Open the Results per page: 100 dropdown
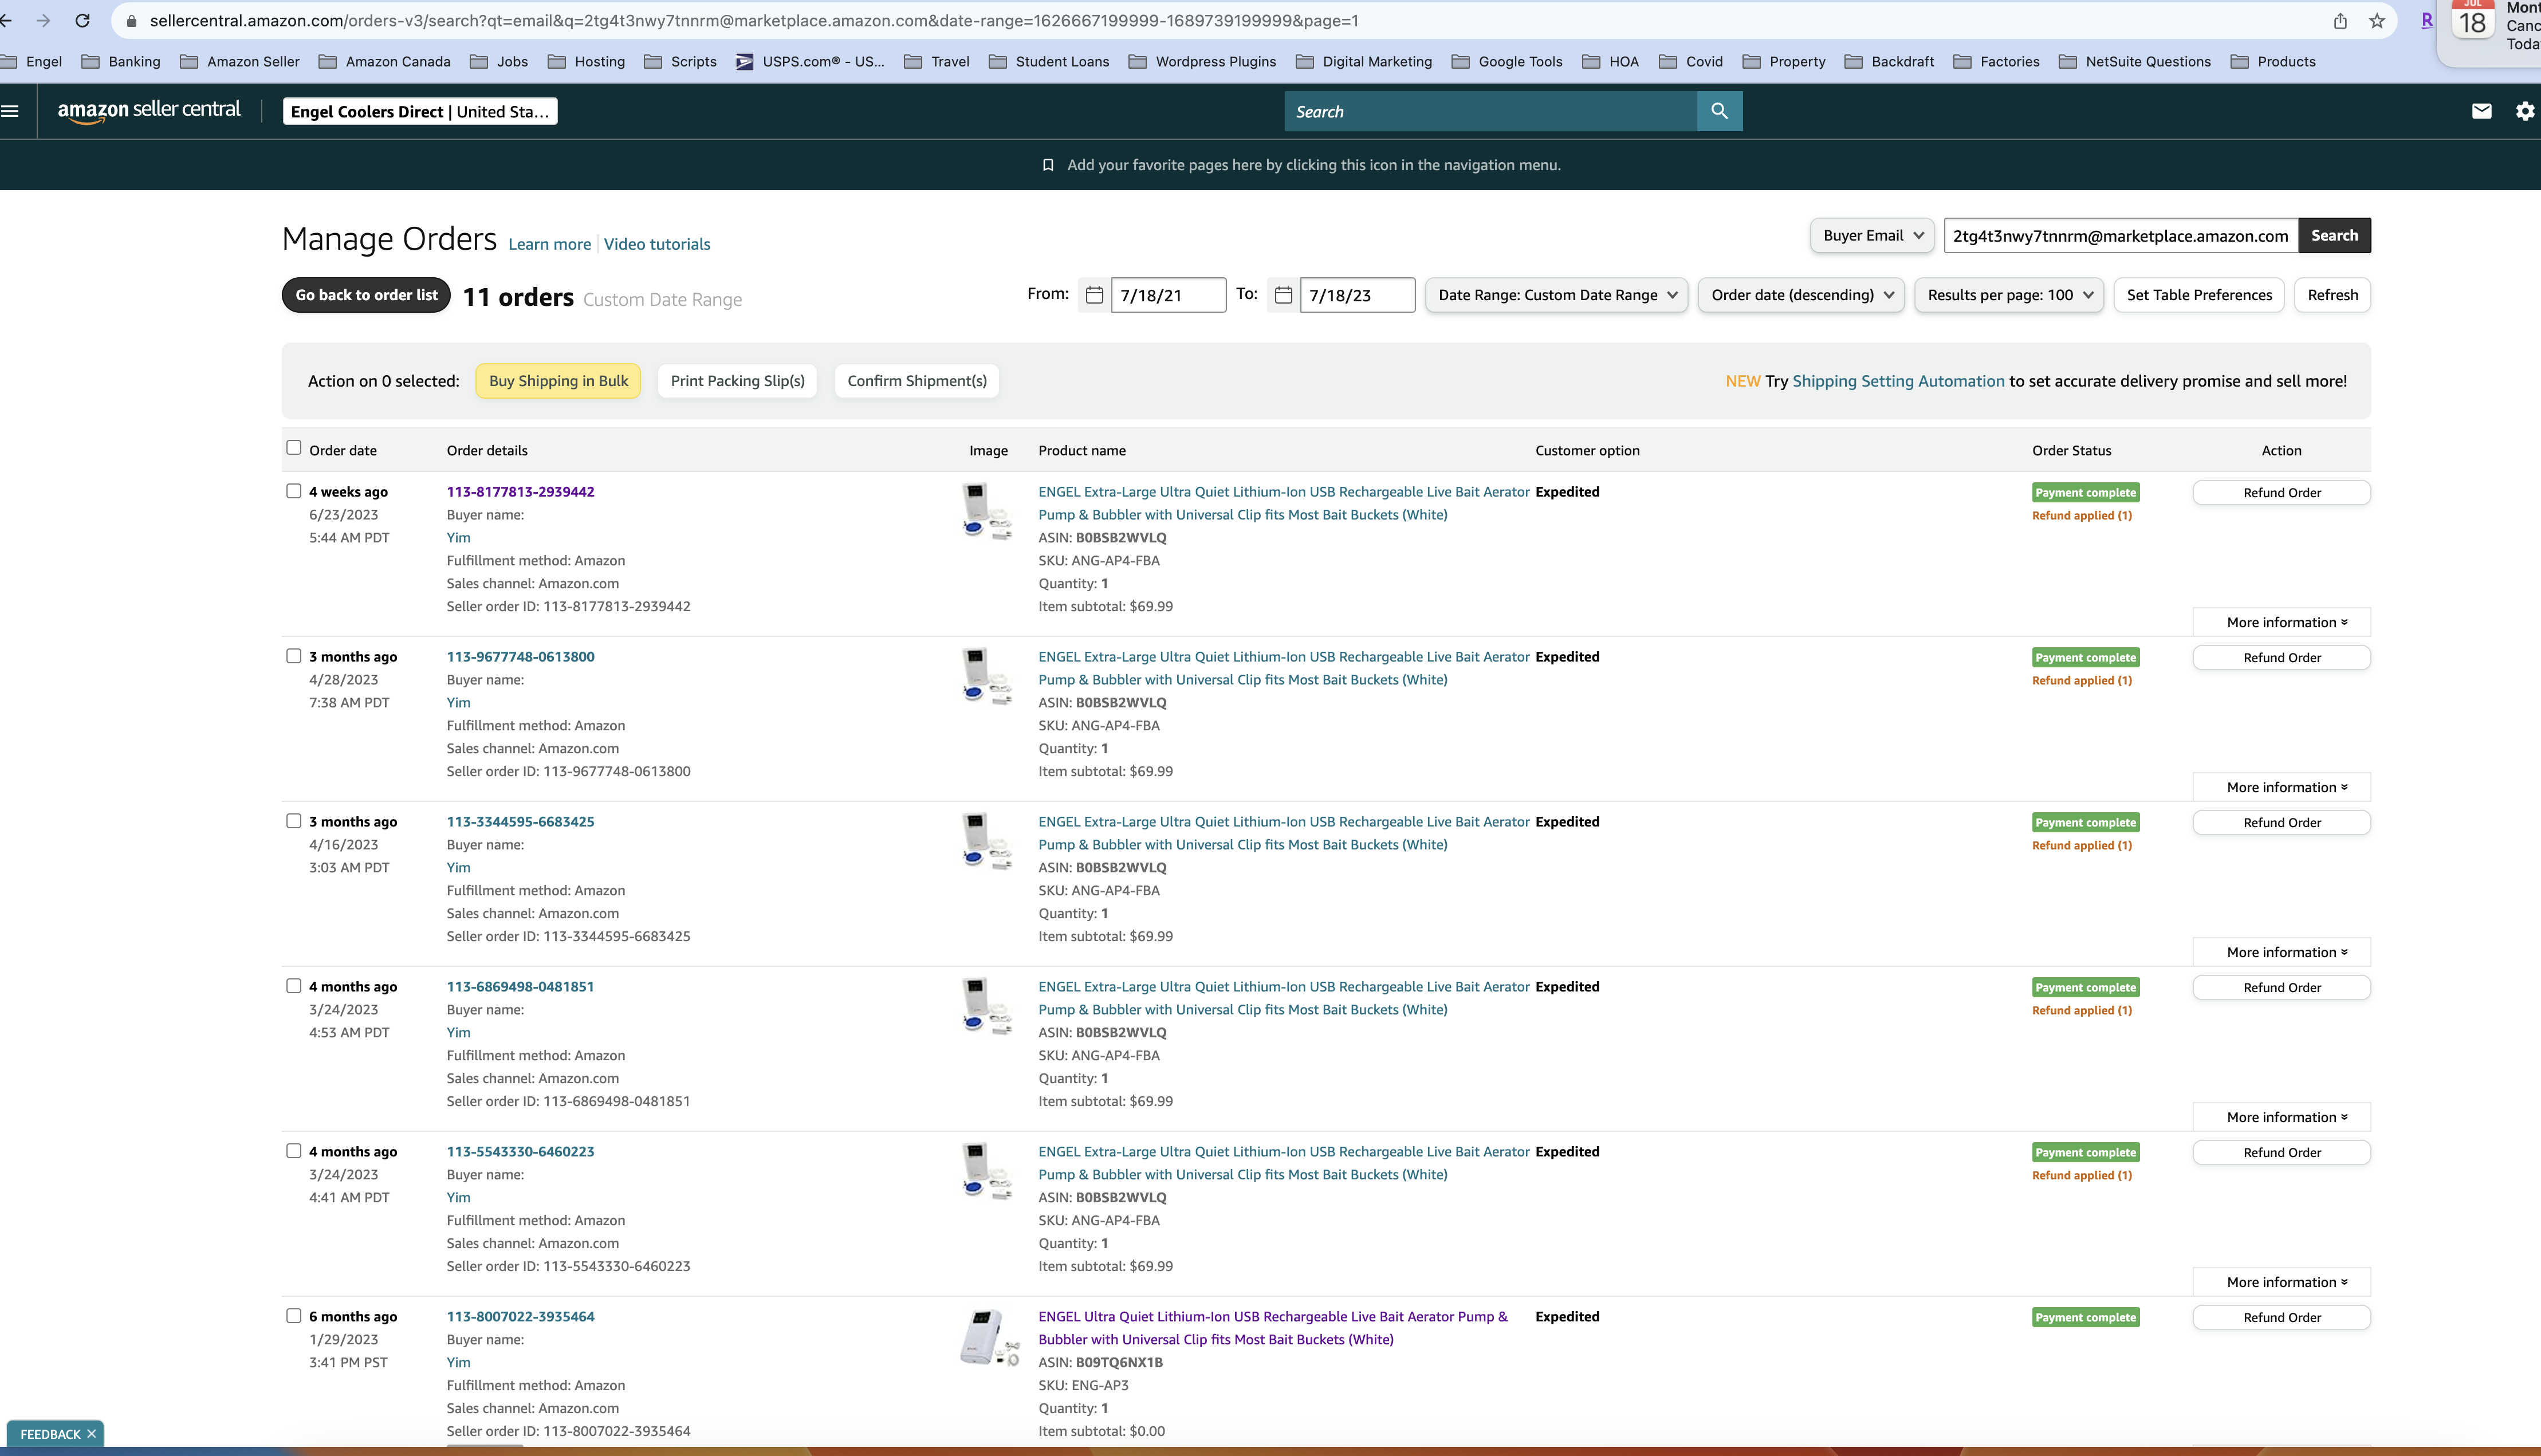Viewport: 2541px width, 1456px height. (x=2009, y=295)
